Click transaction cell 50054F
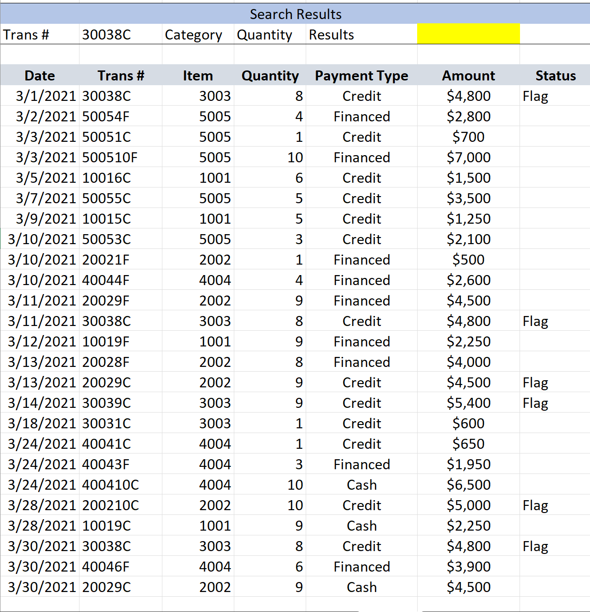 pyautogui.click(x=120, y=116)
